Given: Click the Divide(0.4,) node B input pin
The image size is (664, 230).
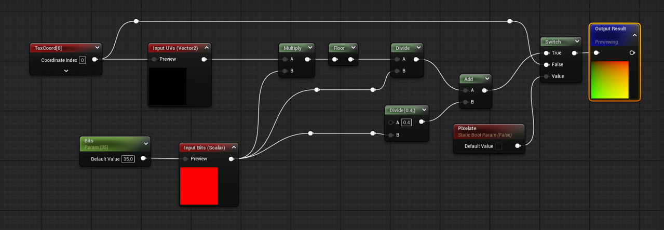Looking at the screenshot, I should (391, 135).
